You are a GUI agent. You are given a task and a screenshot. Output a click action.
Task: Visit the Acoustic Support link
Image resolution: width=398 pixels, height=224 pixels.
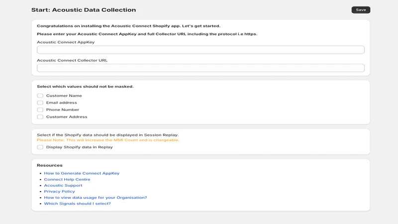(x=63, y=185)
